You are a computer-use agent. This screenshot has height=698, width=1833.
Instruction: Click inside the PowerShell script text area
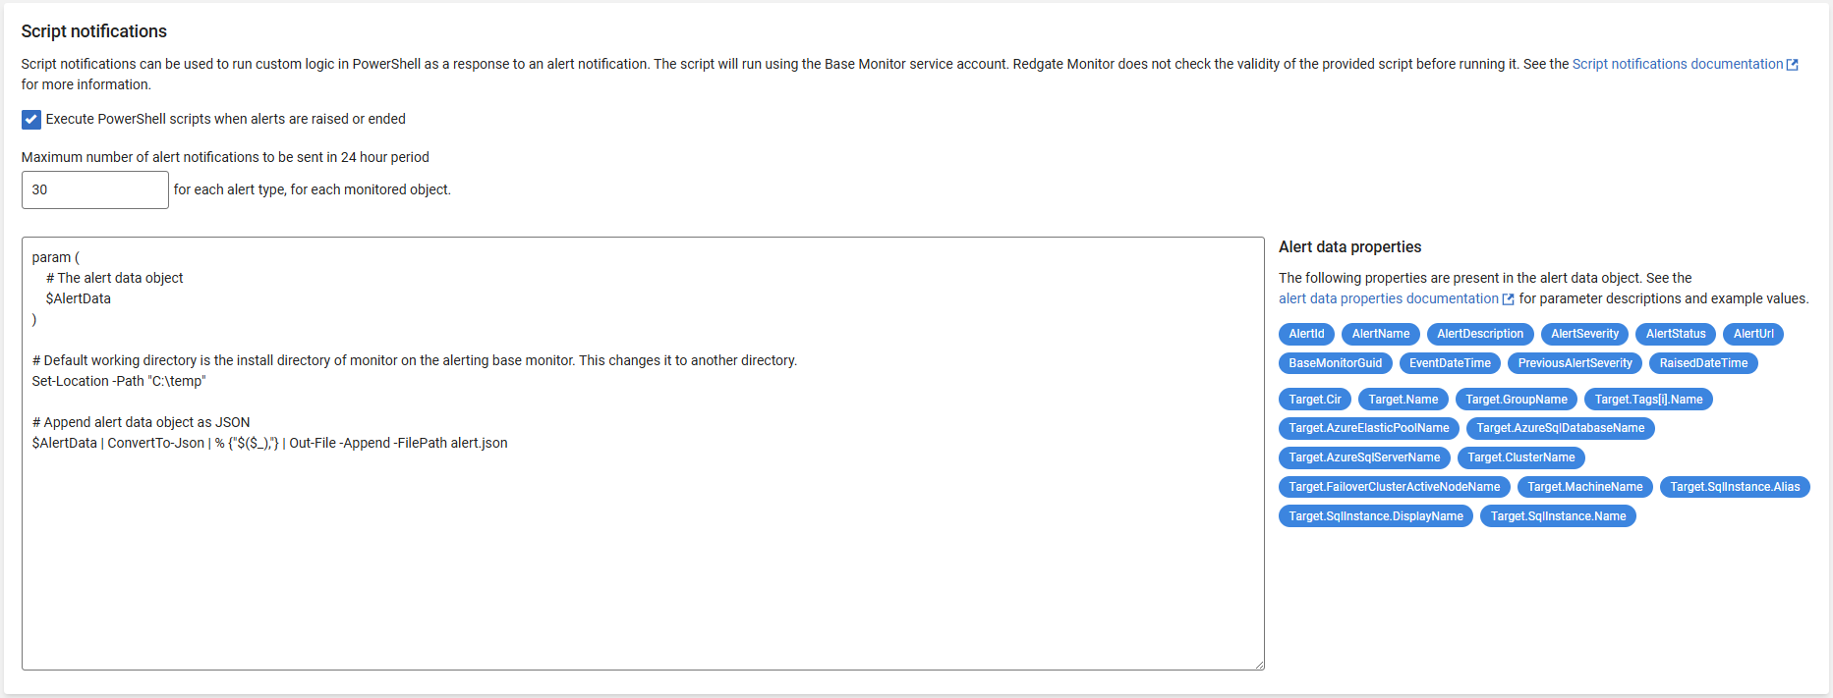[x=643, y=550]
